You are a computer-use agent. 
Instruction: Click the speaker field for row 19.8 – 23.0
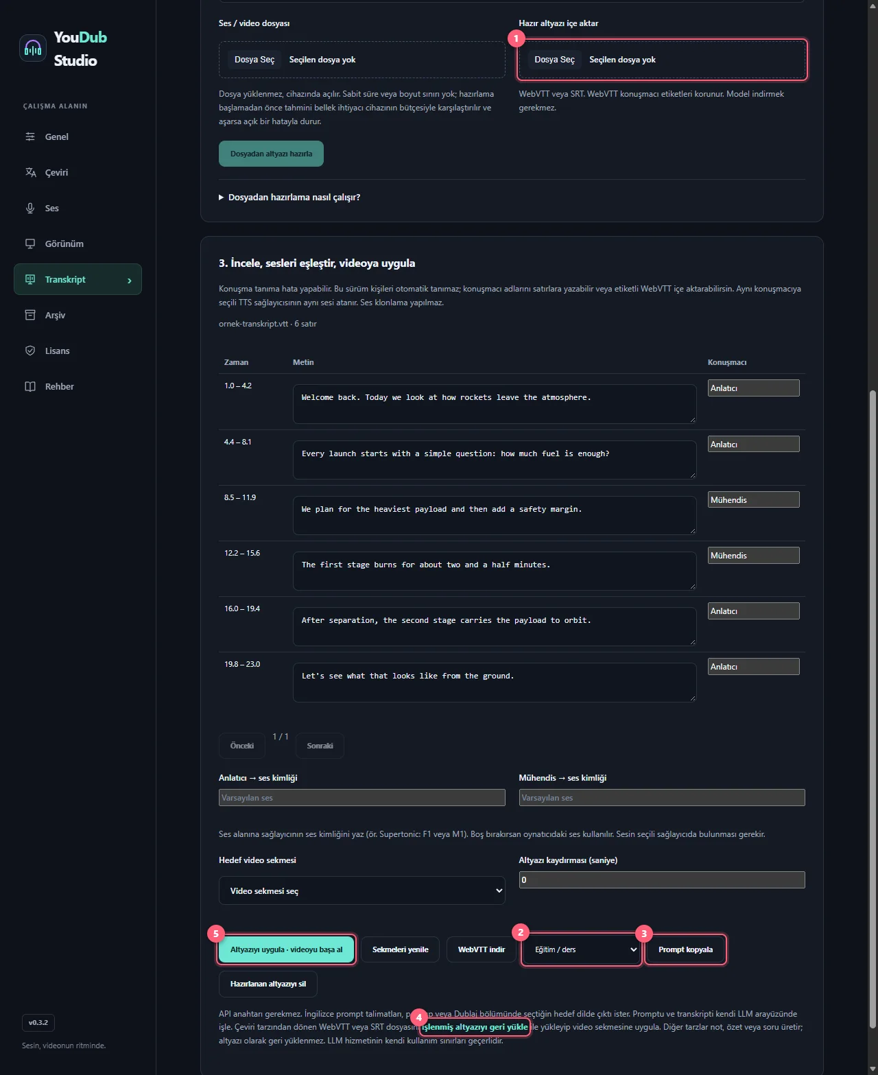754,666
